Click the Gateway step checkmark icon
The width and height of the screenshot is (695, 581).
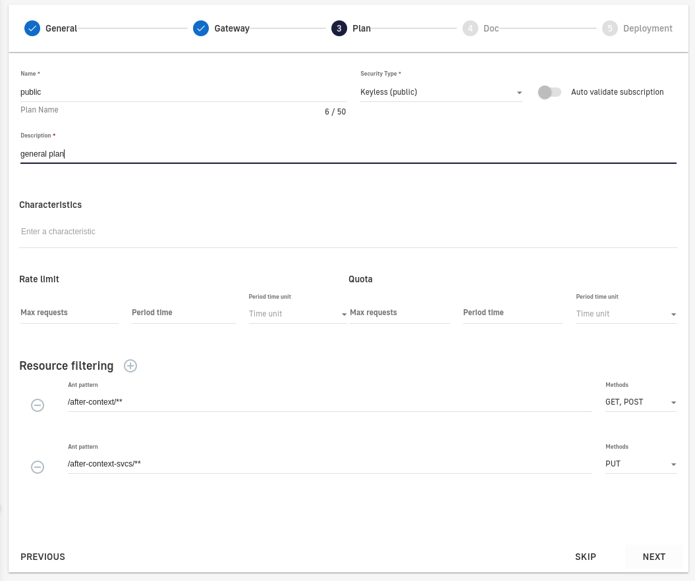201,28
